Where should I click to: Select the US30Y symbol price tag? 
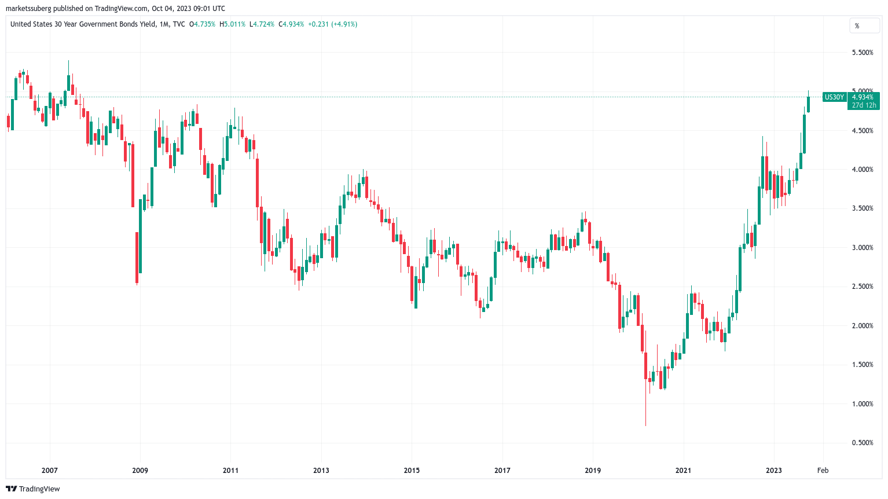(x=834, y=97)
